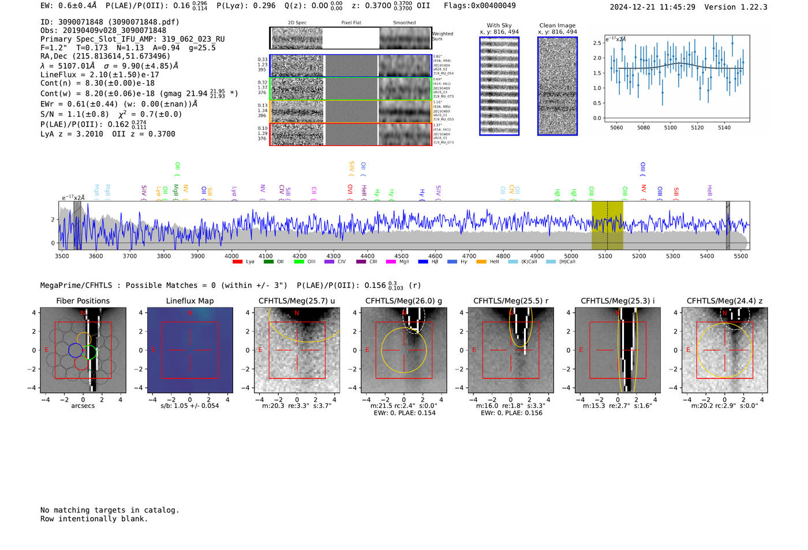Open the Fiber Positions image panel

point(83,350)
